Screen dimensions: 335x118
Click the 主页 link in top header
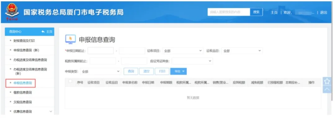tap(274, 13)
